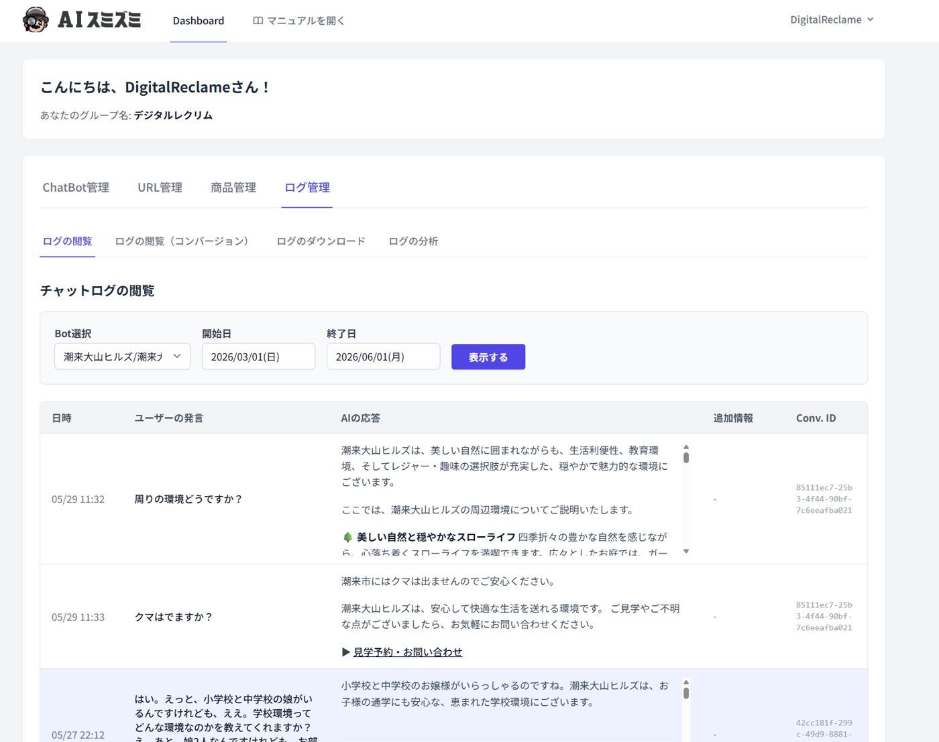The image size is (939, 742).
Task: Click the AI スミズミ mascot logo
Action: click(36, 20)
